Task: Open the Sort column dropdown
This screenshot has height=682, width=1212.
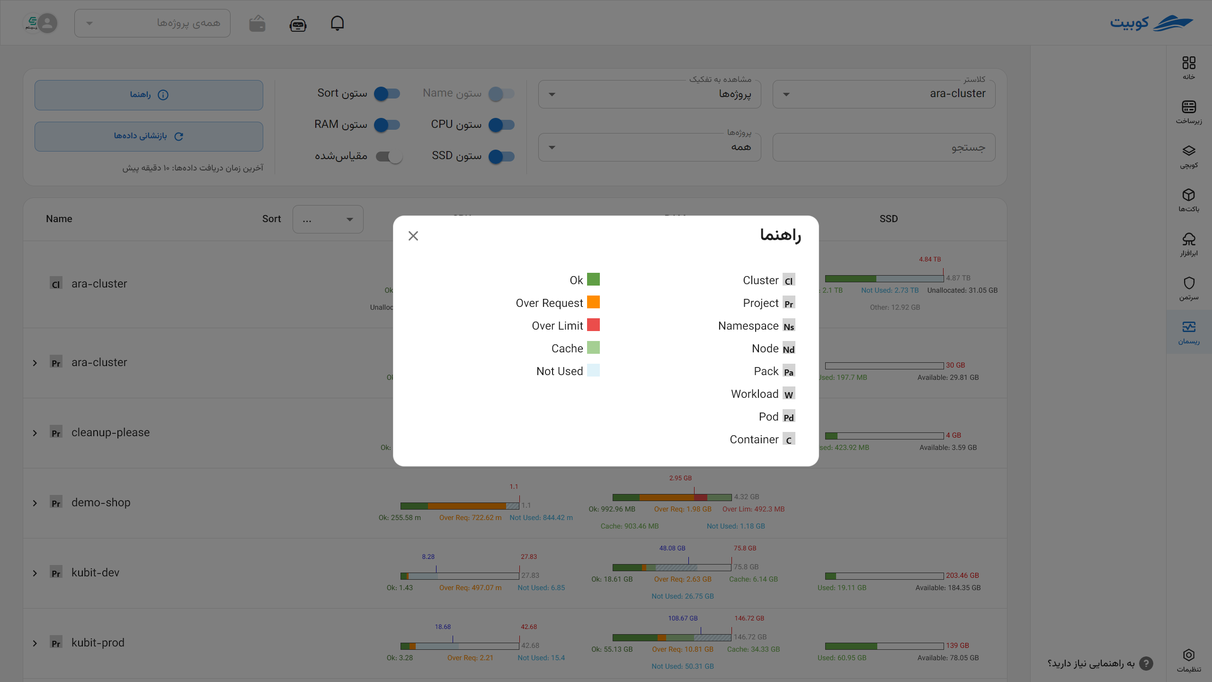Action: [328, 219]
